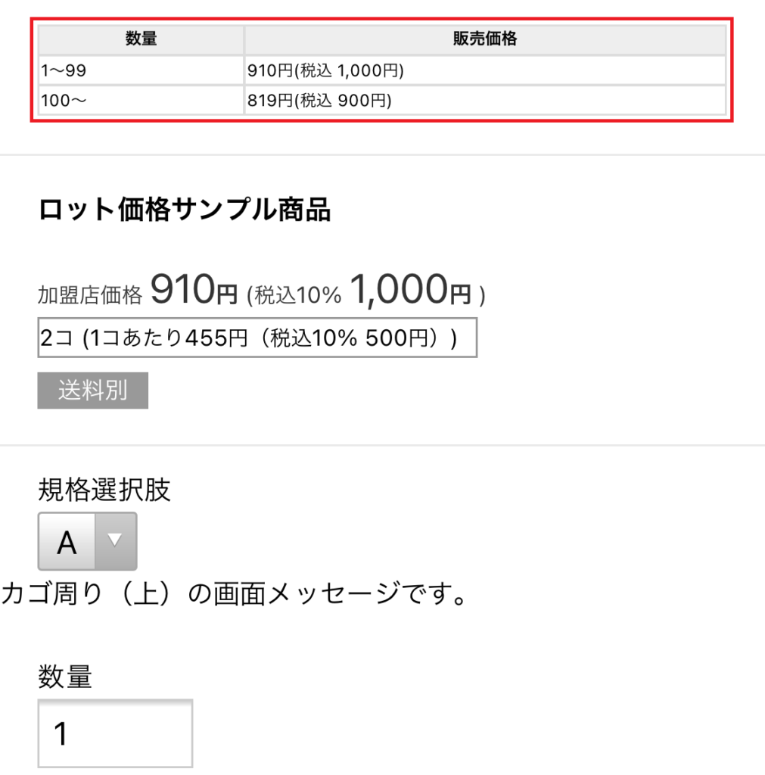Viewport: 765px width, 775px height.
Task: Click the 数量 column header in table
Action: [x=141, y=39]
